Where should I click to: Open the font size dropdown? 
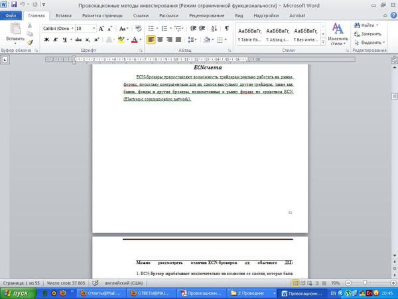click(94, 29)
